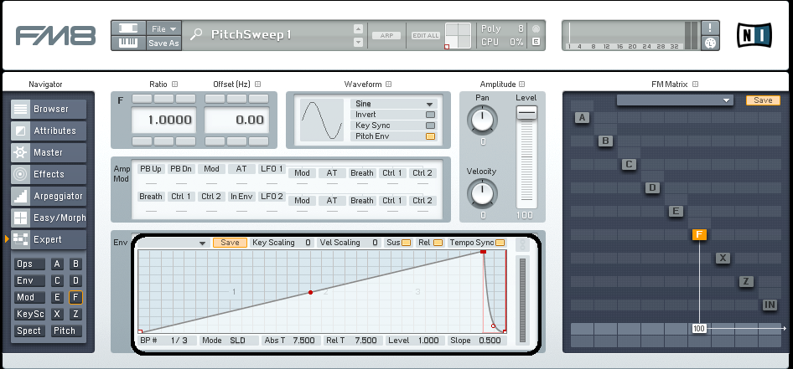Viewport: 793px width, 369px height.
Task: Step to the previous preset with up arrow
Action: pos(359,29)
